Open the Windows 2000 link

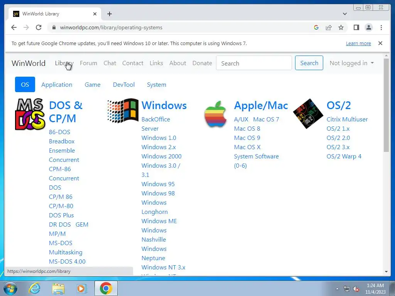click(x=161, y=156)
